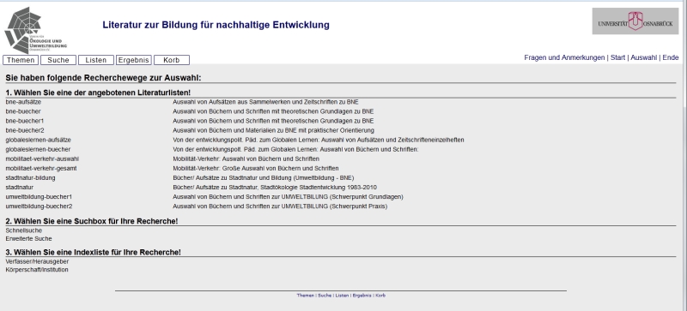Click Themen in the footer navigation
Screen dimensions: 687x311
[305, 296]
